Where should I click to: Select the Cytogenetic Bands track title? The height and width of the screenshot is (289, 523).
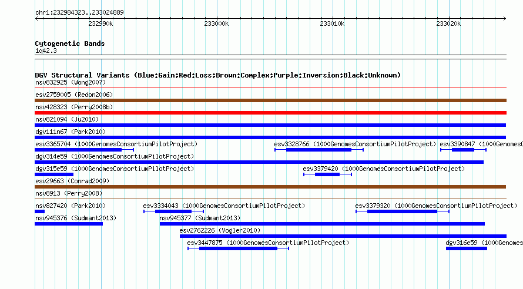pos(70,43)
